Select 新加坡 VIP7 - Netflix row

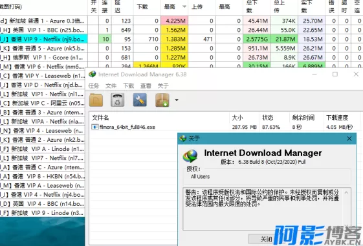click(43, 158)
